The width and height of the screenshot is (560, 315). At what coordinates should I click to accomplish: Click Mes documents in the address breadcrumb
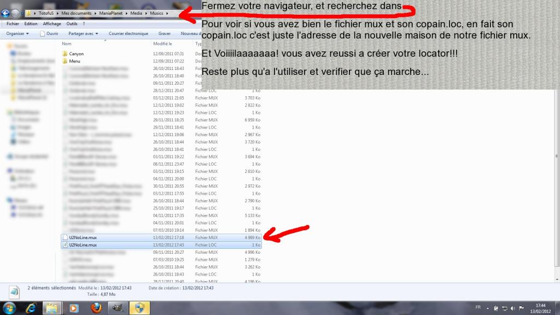tap(77, 13)
